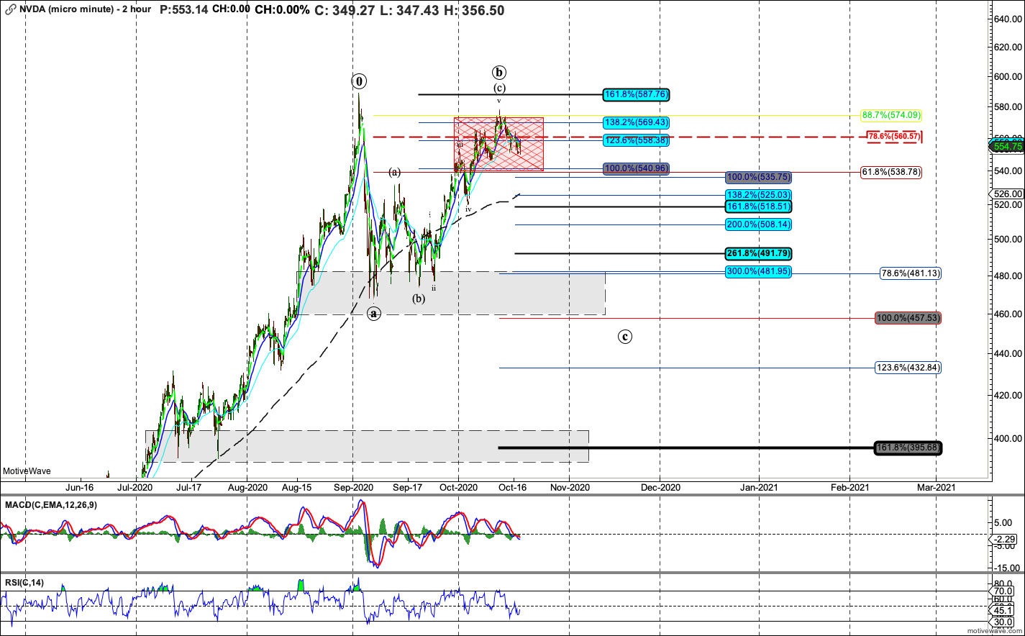Click the 526.00 moving average price tag
The height and width of the screenshot is (636, 1025).
click(1006, 194)
